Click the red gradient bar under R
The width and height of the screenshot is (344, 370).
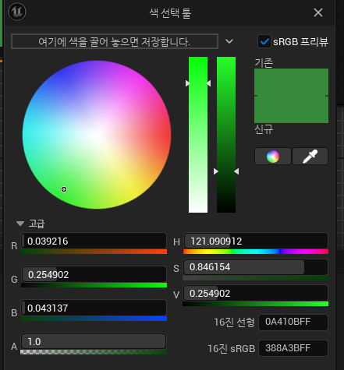click(x=94, y=252)
